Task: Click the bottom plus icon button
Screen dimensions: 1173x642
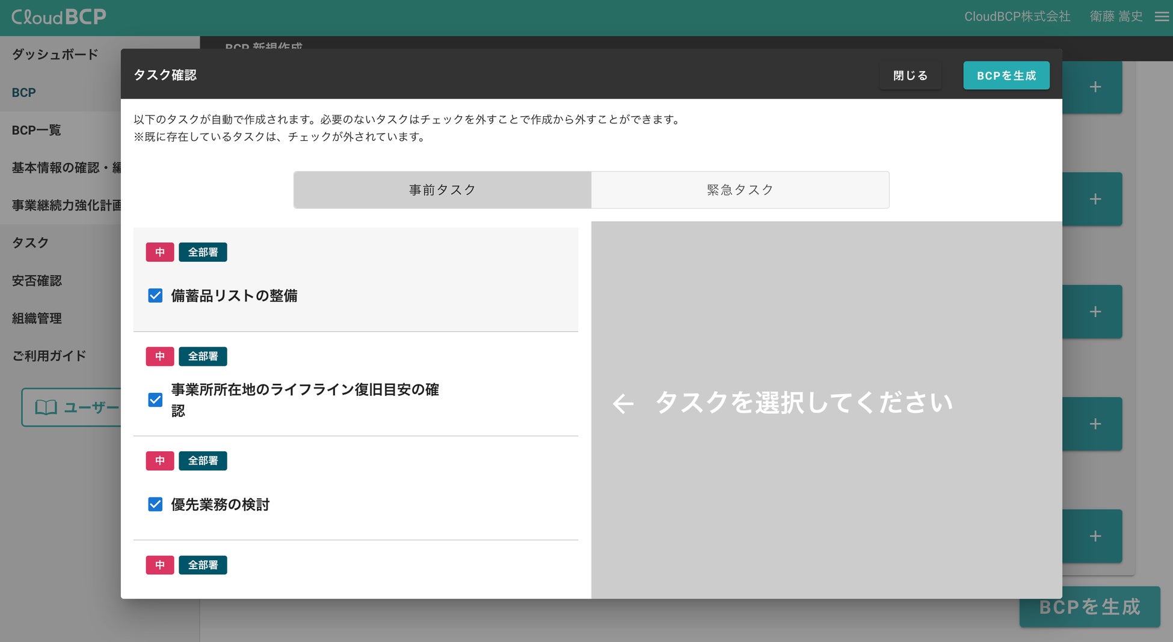Action: [x=1095, y=536]
